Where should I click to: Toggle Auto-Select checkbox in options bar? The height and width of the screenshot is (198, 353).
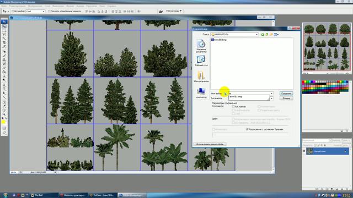tap(13, 11)
